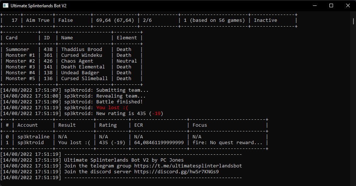356x186 pixels.
Task: Click the window title text
Action: tap(39, 6)
